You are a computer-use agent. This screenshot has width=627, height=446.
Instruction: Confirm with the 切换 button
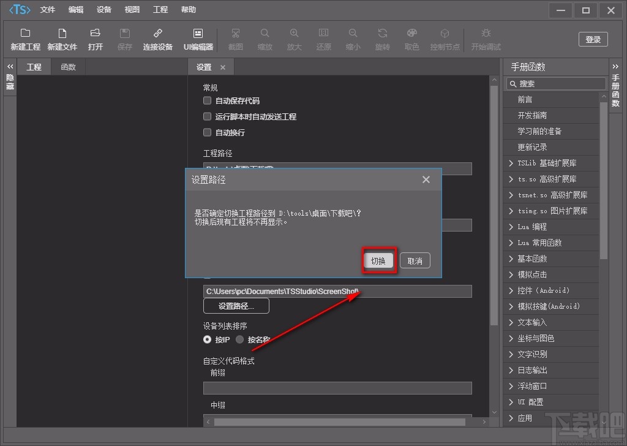pos(378,261)
